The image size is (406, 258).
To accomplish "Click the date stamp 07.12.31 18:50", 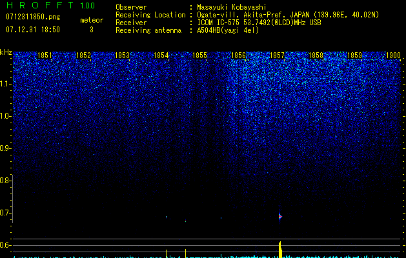I will click(x=33, y=30).
